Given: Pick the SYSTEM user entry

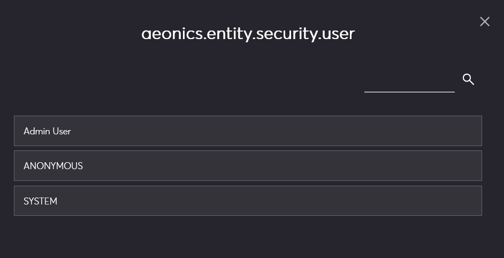Looking at the screenshot, I should tap(248, 201).
